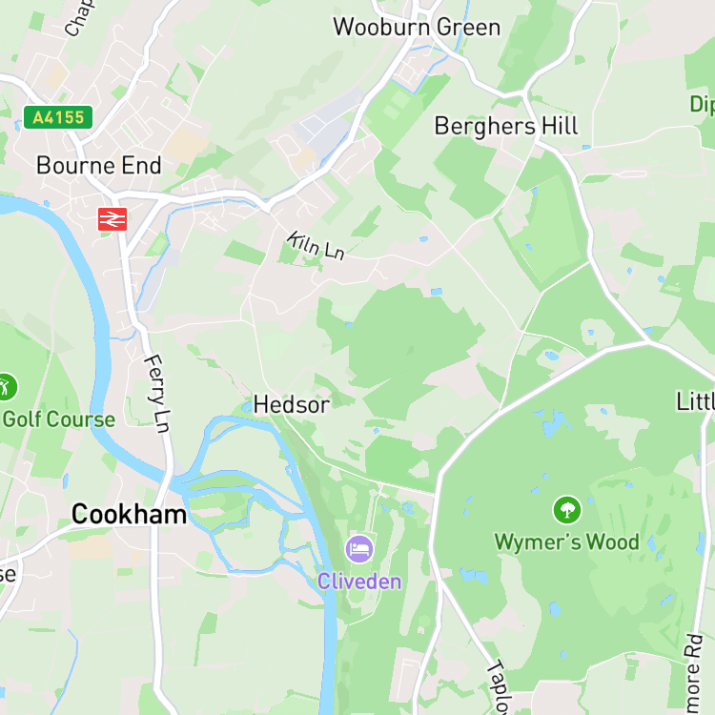
Task: Select the Cliveden hotel bed icon
Action: click(x=359, y=549)
